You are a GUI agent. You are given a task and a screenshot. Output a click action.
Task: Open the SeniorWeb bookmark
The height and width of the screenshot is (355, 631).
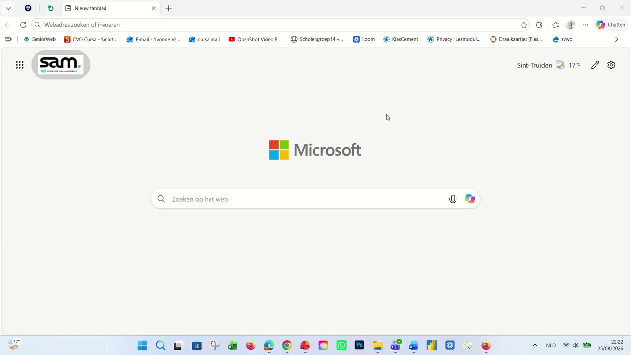[39, 39]
